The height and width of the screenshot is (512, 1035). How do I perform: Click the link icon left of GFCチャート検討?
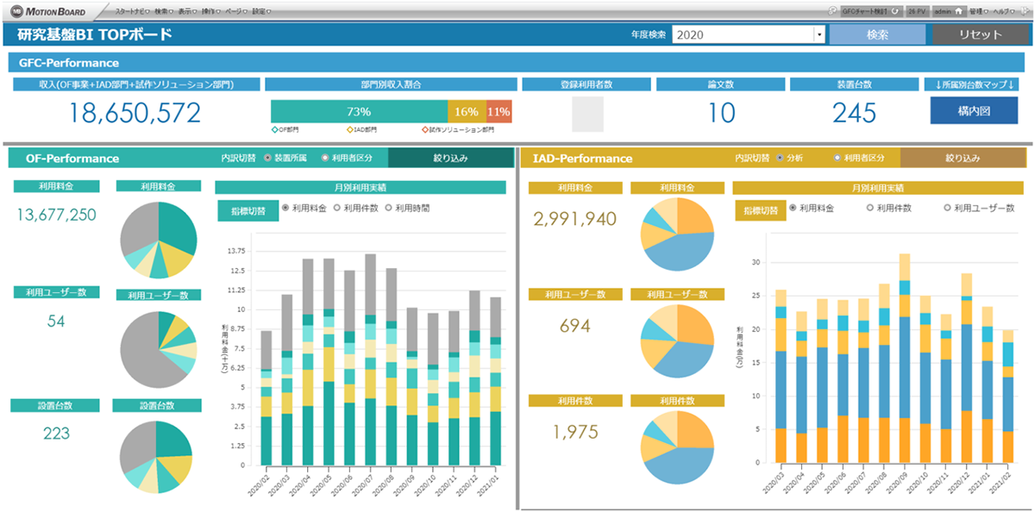click(831, 11)
